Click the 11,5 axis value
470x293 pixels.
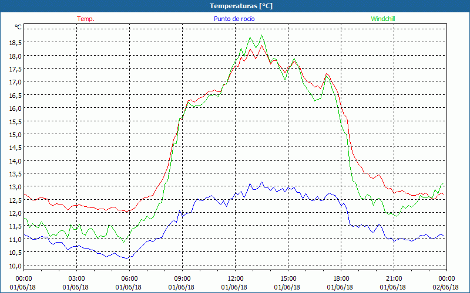pos(15,226)
